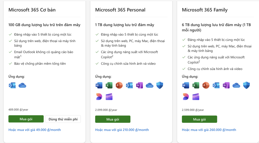The height and width of the screenshot is (143, 259).
Task: Click the OneNote icon in Personal plan
Action: point(139,85)
